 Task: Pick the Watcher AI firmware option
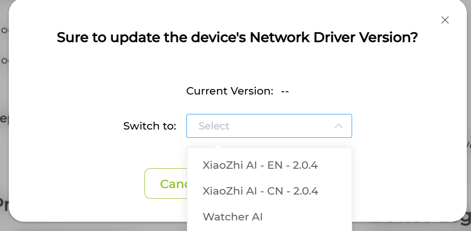coord(233,216)
